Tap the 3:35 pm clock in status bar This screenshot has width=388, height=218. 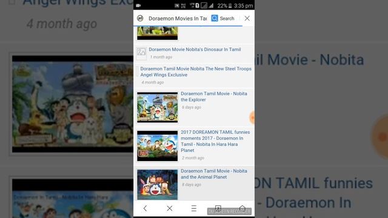pyautogui.click(x=243, y=5)
